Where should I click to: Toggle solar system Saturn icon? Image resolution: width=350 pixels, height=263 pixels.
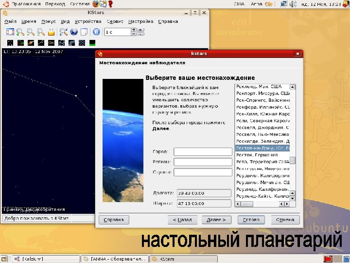coord(31,42)
